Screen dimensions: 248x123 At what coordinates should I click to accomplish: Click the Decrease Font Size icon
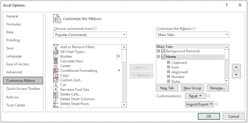point(56,90)
